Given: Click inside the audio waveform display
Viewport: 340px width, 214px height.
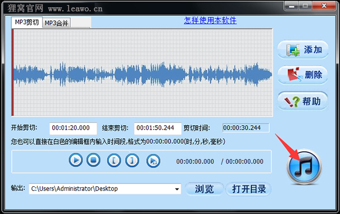Looking at the screenshot, I should coord(142,72).
